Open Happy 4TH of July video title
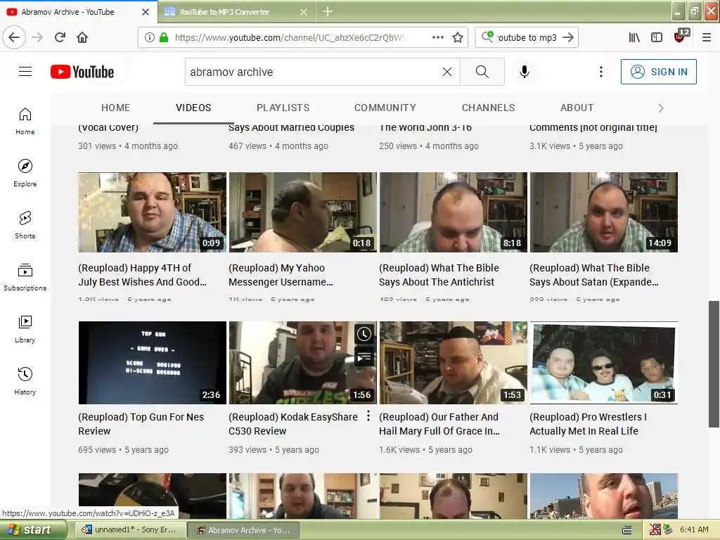 pyautogui.click(x=142, y=275)
